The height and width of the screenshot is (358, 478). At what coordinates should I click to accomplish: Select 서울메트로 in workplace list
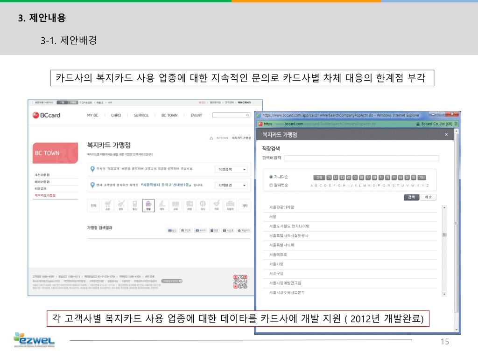click(x=278, y=255)
